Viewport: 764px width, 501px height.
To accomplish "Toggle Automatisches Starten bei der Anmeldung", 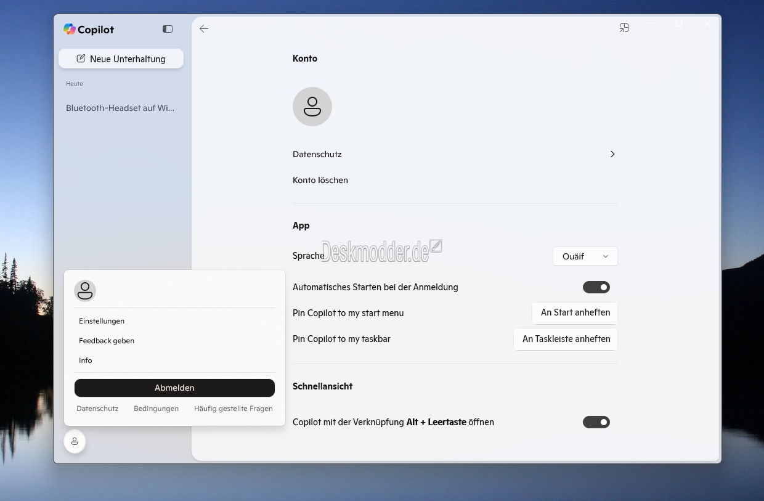I will click(x=596, y=287).
